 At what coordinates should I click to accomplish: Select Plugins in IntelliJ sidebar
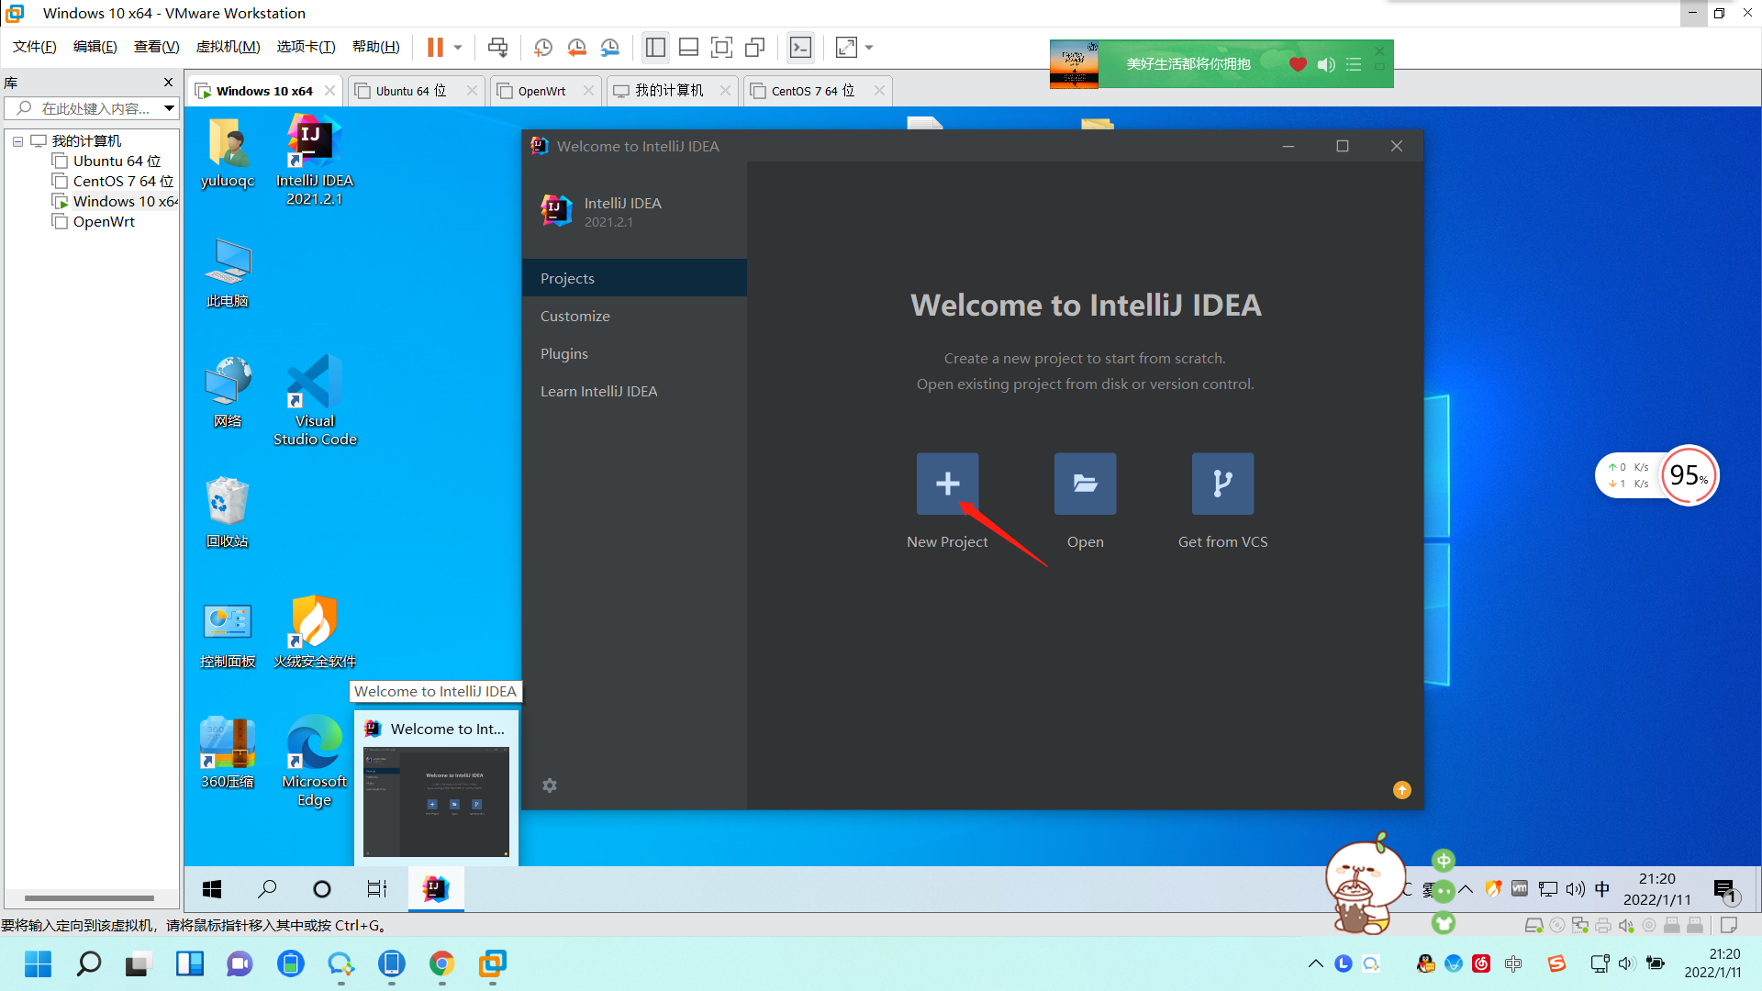coord(634,353)
